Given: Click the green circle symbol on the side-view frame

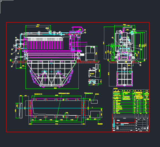Looking at the screenshot, I should coord(131,72).
